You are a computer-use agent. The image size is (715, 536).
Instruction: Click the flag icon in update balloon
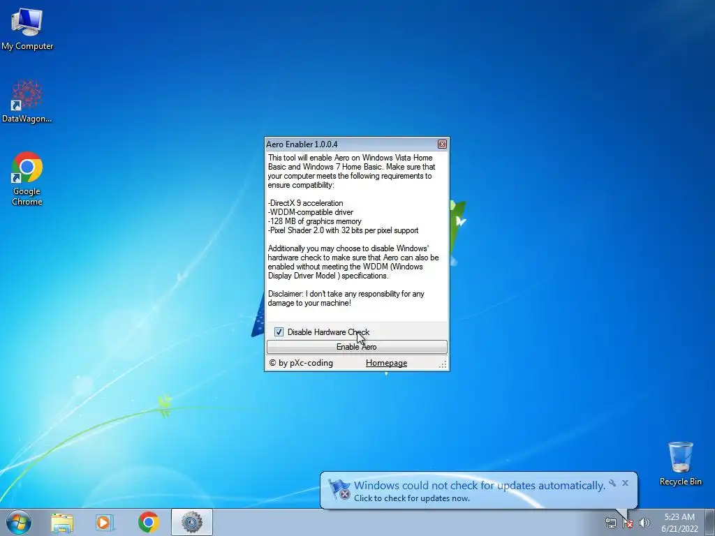[x=339, y=490]
